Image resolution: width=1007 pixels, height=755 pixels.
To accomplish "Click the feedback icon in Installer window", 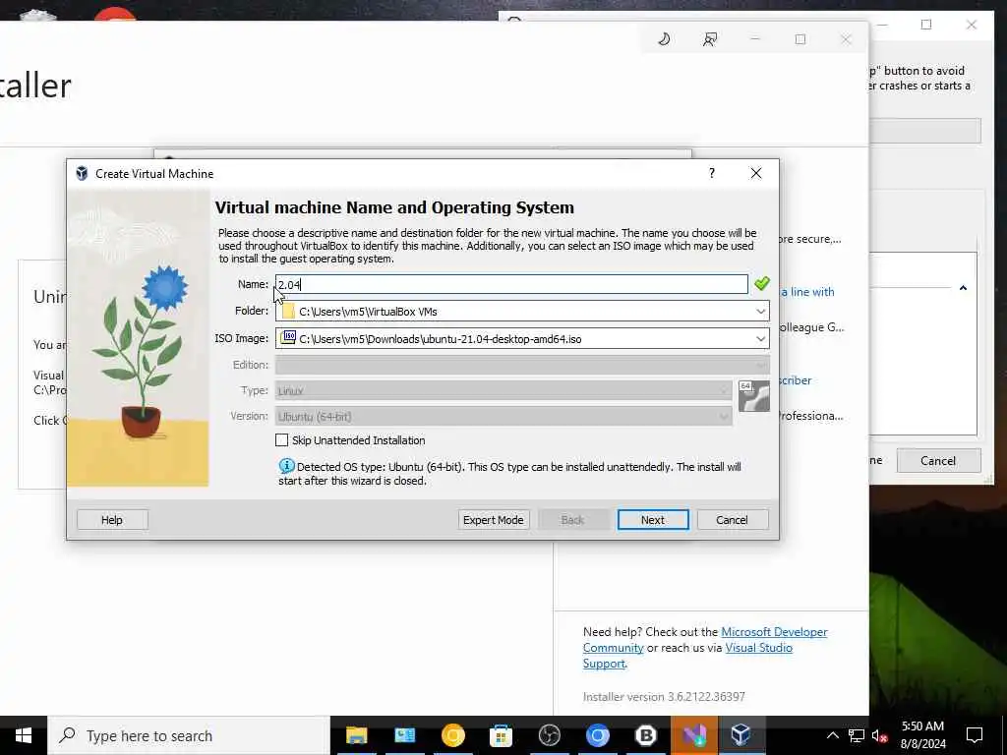I will [710, 39].
